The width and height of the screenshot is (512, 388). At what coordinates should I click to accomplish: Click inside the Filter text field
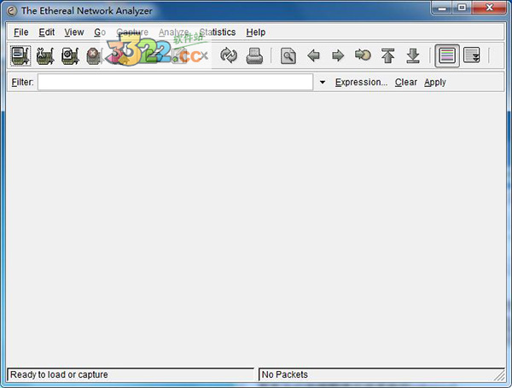pyautogui.click(x=175, y=82)
